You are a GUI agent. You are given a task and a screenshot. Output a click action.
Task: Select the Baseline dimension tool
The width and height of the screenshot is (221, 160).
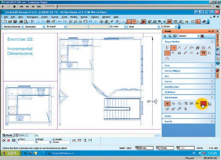192,104
